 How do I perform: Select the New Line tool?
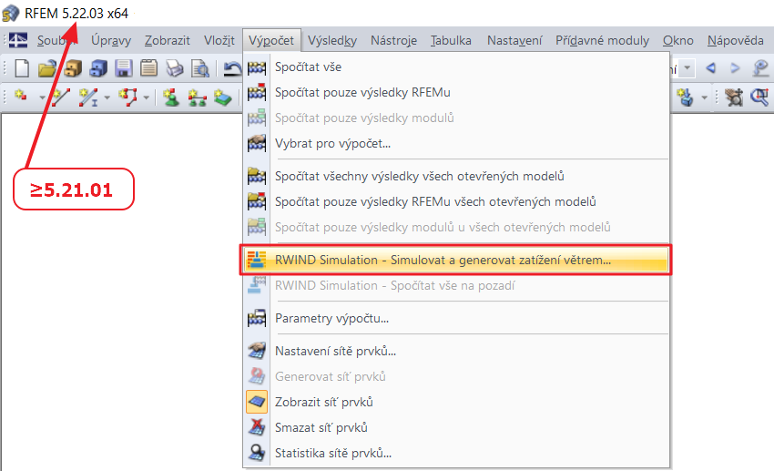(61, 97)
